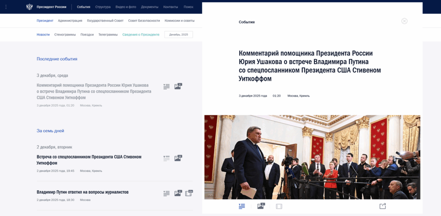Select Структура in top navigation
The image size is (441, 216).
102,7
